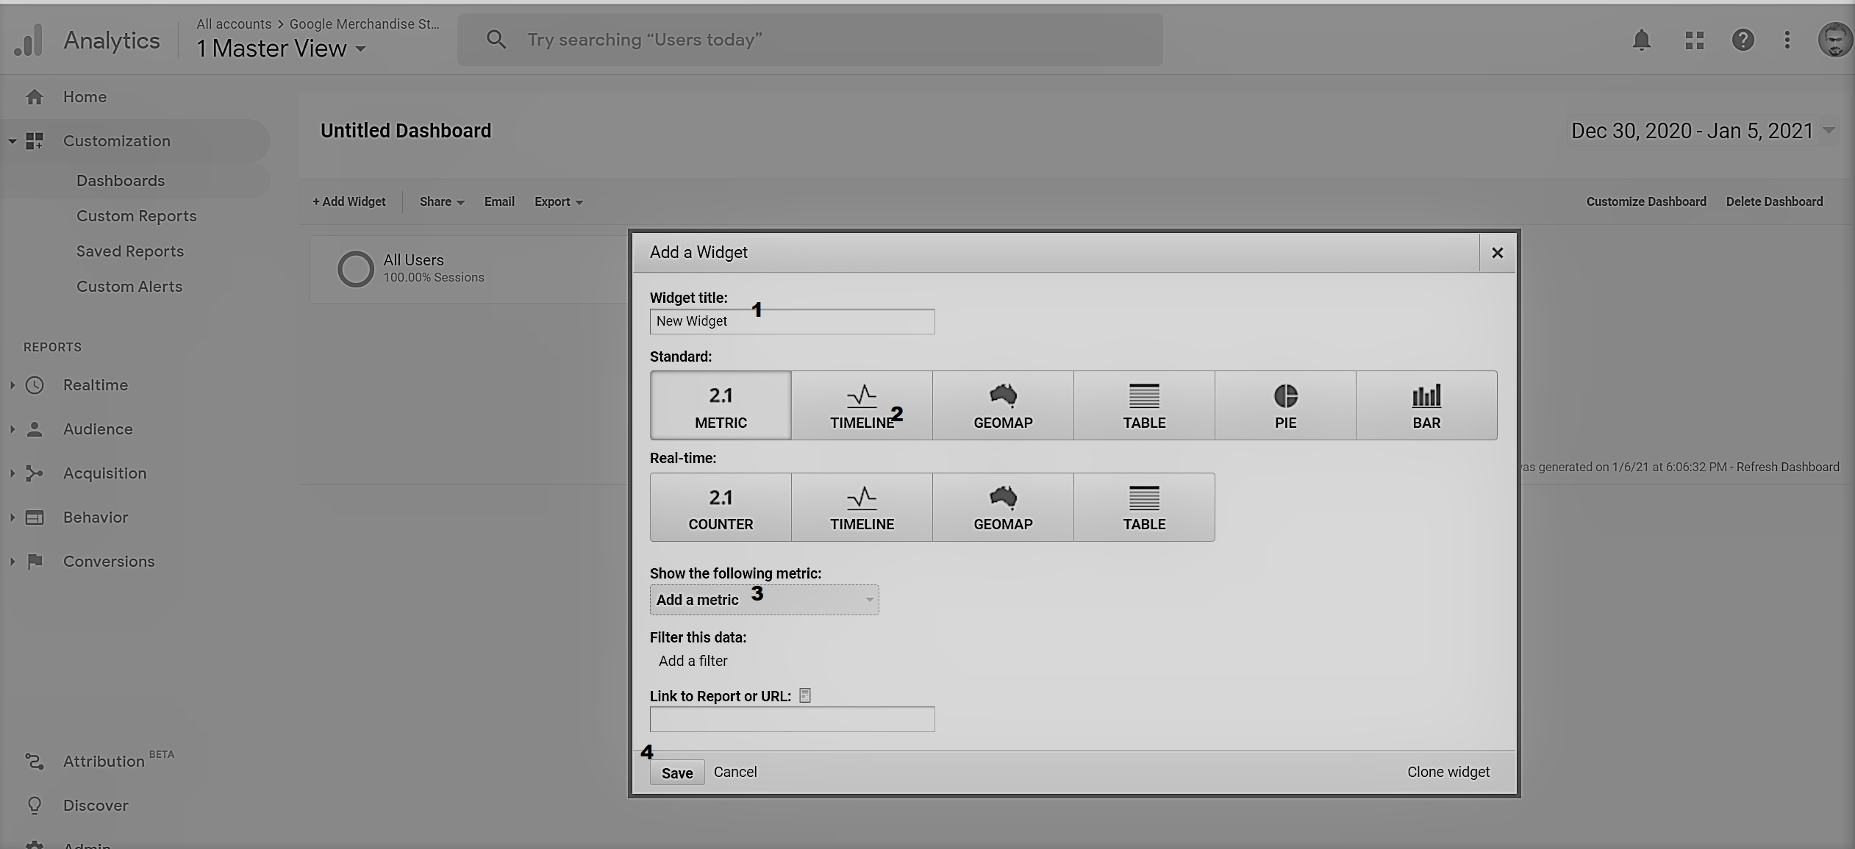Go to Saved Reports in sidebar
The height and width of the screenshot is (849, 1855).
click(x=130, y=251)
